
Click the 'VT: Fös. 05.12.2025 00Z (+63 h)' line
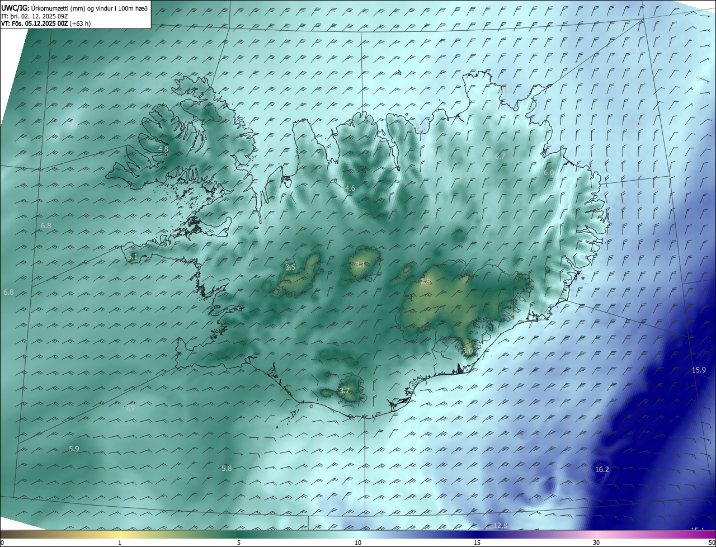point(46,23)
